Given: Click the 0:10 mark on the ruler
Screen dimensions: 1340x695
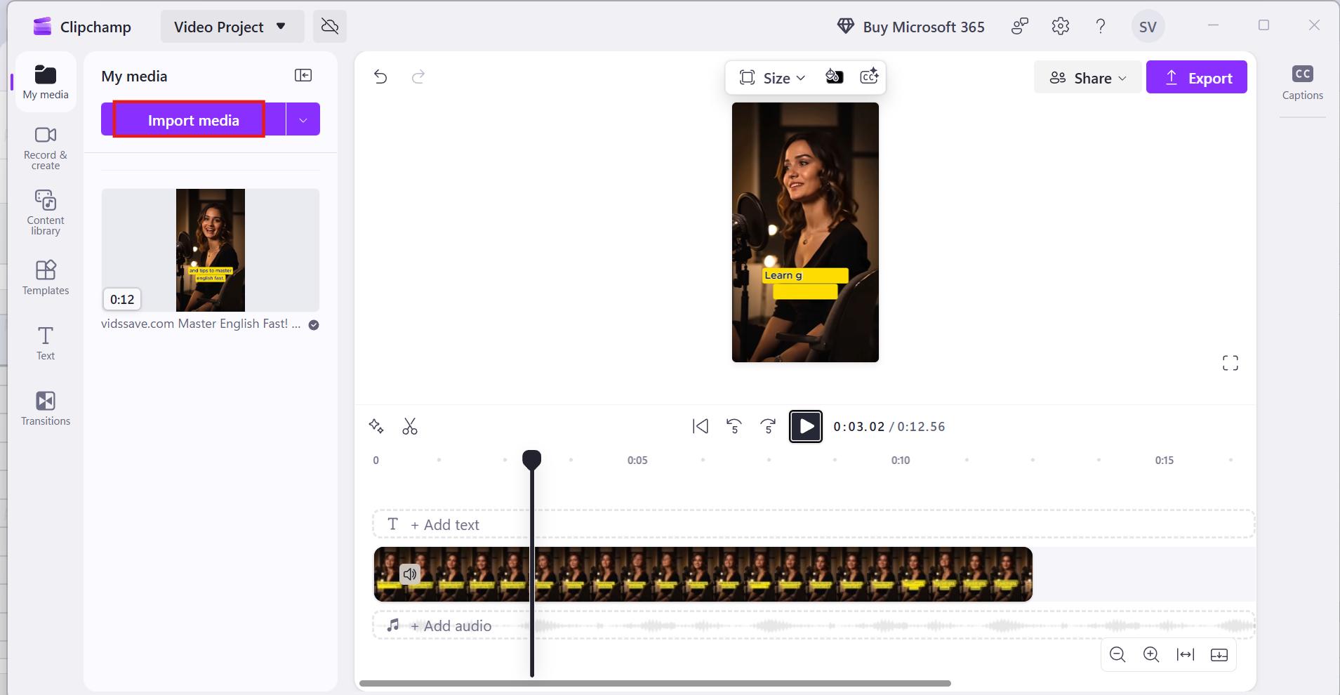Looking at the screenshot, I should pyautogui.click(x=901, y=461).
